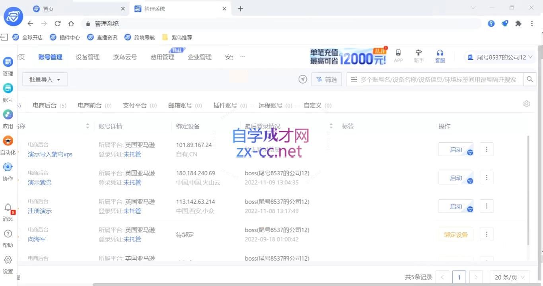The width and height of the screenshot is (543, 286).
Task: Open more options for 演示紫鸟 row
Action: pyautogui.click(x=487, y=178)
